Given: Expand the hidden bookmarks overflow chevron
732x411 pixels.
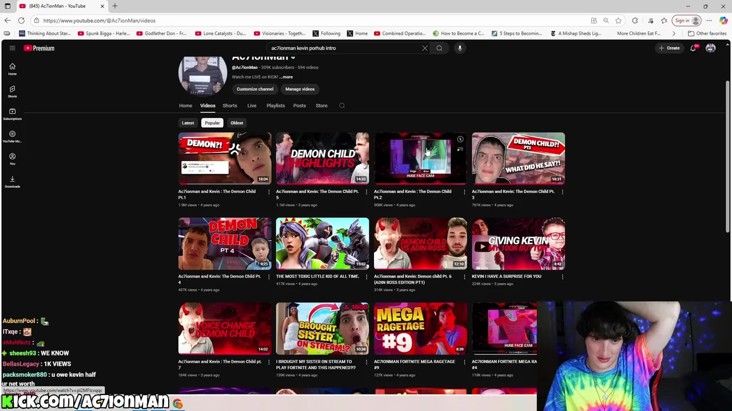Looking at the screenshot, I should [x=674, y=34].
